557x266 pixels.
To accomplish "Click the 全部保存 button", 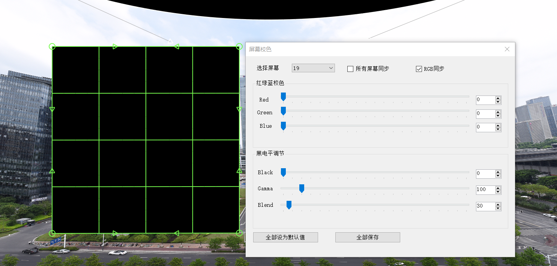I will tap(368, 237).
